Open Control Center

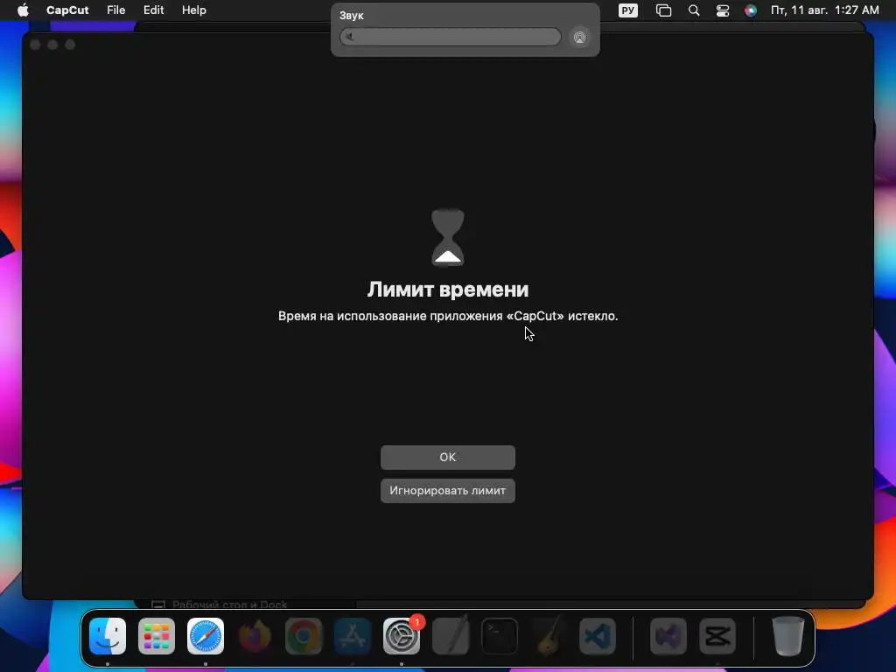click(722, 10)
